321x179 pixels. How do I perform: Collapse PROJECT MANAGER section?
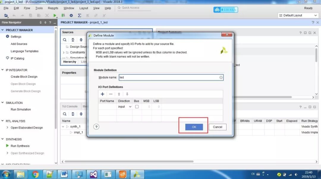(x=2, y=30)
